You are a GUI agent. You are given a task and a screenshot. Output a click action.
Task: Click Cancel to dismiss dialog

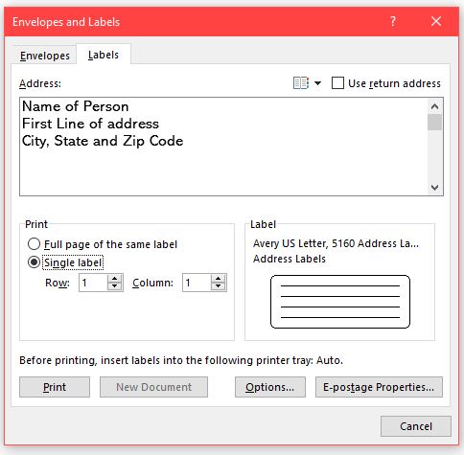tap(416, 426)
